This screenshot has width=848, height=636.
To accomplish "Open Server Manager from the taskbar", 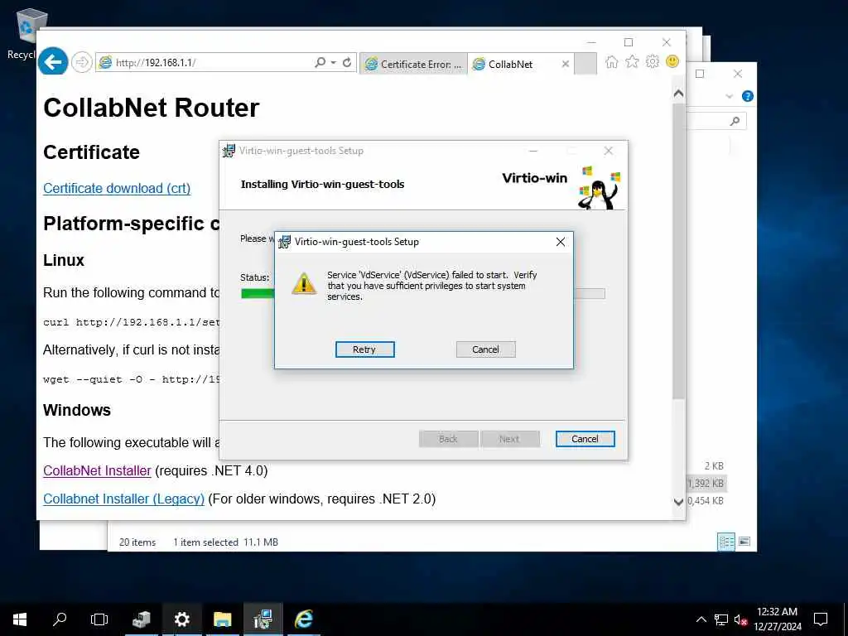I will (142, 619).
